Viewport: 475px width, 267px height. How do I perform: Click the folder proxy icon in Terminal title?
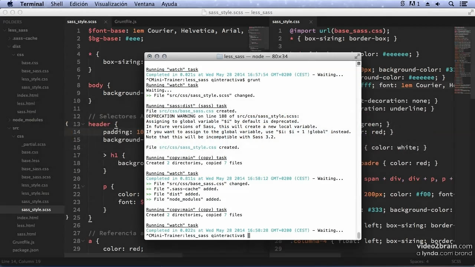(219, 56)
